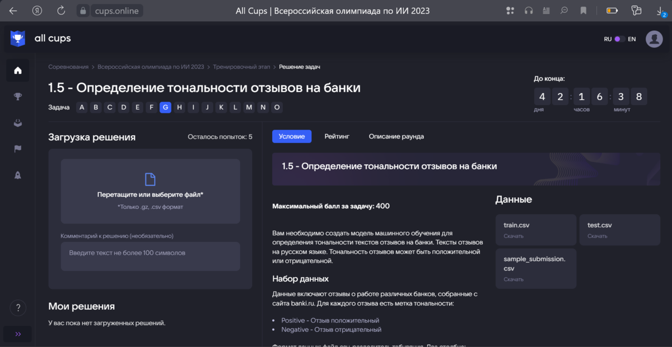
Task: Reload the page
Action: pos(62,11)
